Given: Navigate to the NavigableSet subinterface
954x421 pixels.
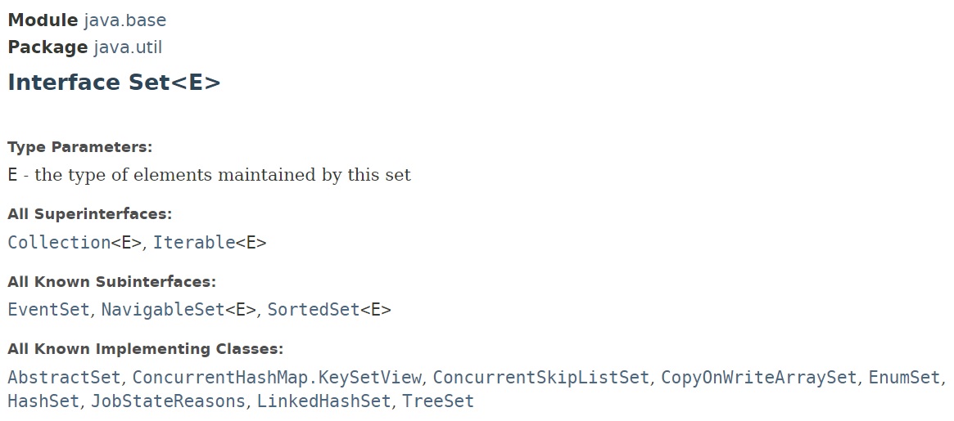Looking at the screenshot, I should pyautogui.click(x=163, y=310).
